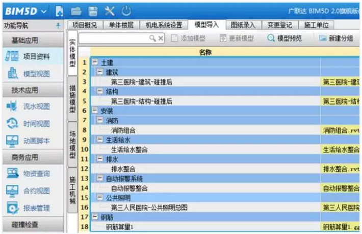This screenshot has width=362, height=234.
Task: Click the power exit icon
Action: [x=126, y=10]
